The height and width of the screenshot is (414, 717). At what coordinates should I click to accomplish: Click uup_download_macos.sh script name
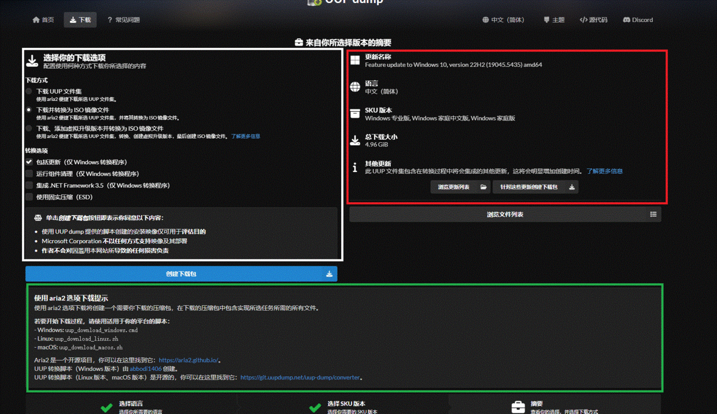pyautogui.click(x=91, y=347)
